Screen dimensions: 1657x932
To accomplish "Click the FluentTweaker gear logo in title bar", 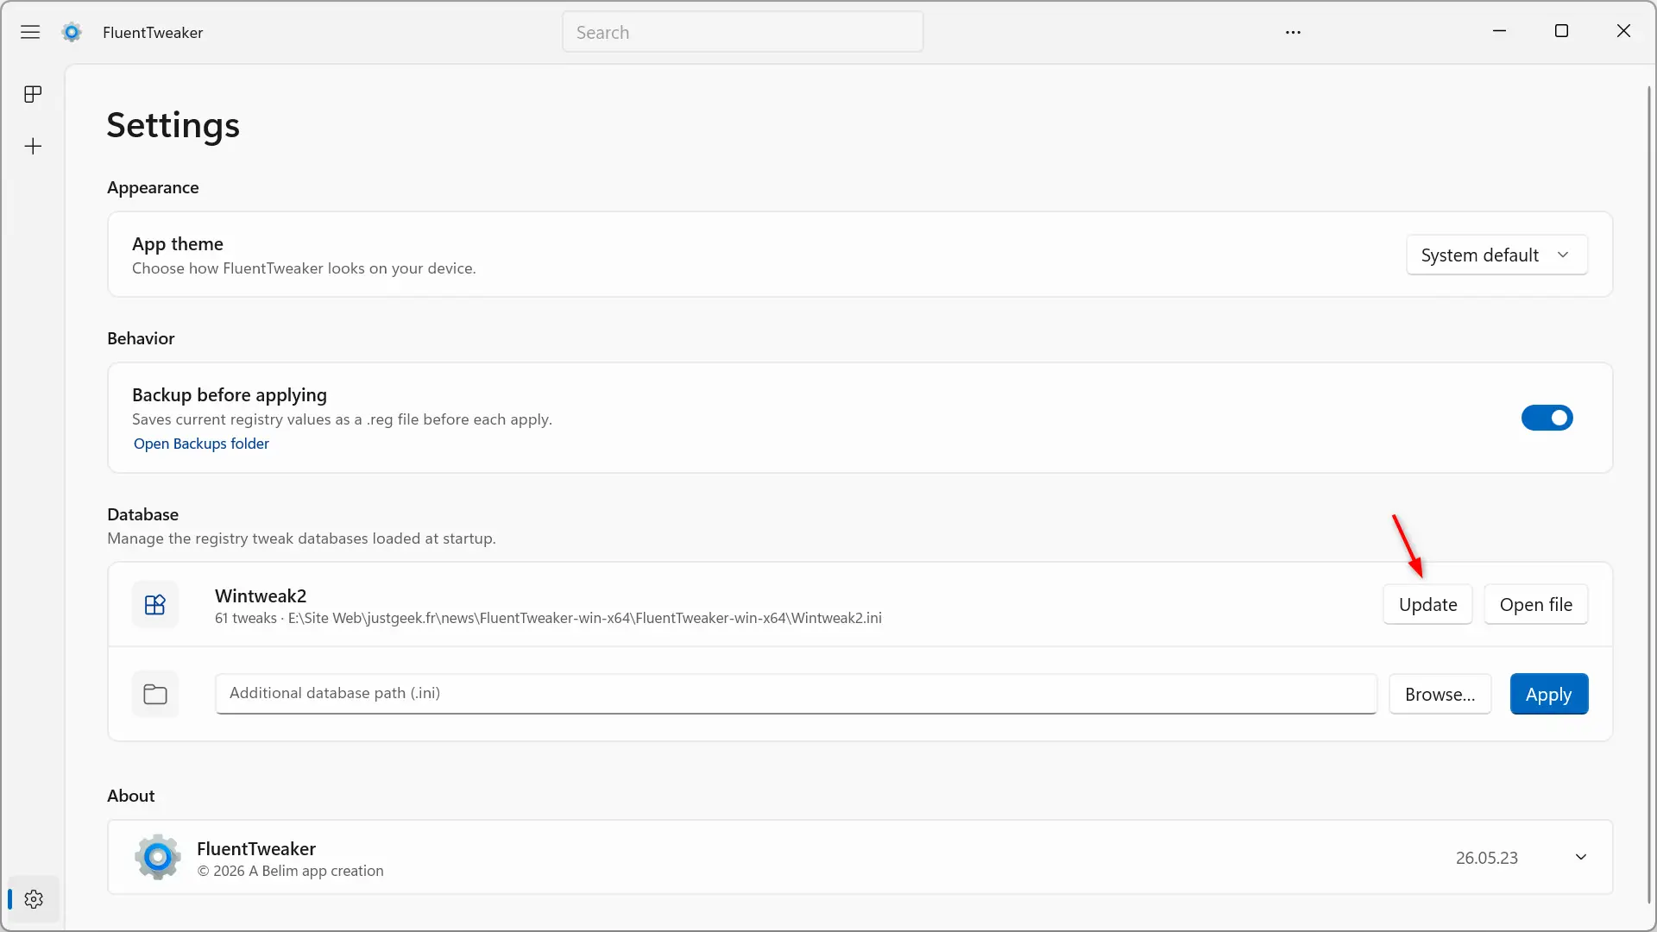I will click(x=72, y=32).
